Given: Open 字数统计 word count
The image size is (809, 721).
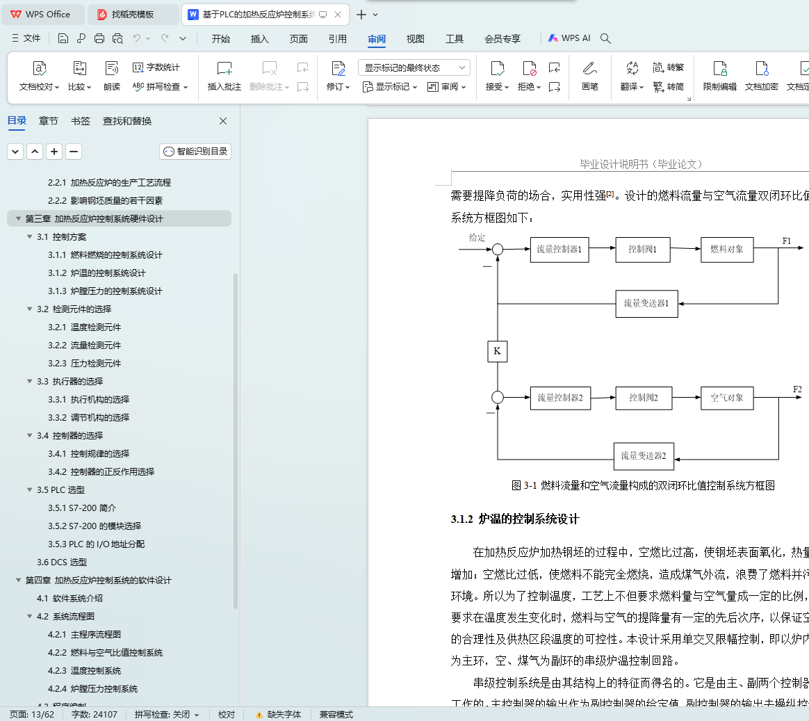Looking at the screenshot, I should [156, 67].
